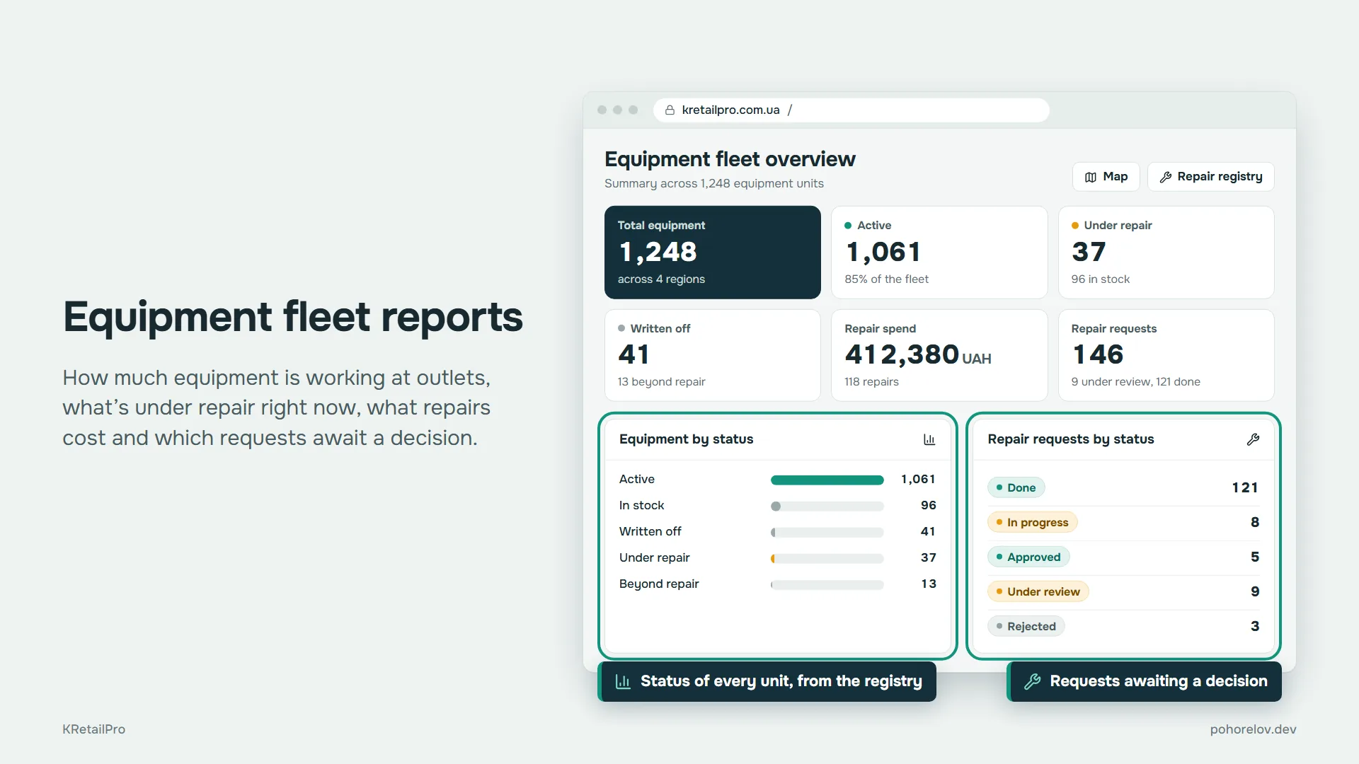Image resolution: width=1359 pixels, height=764 pixels.
Task: Click chart icon in 'Status of every unit' label
Action: pyautogui.click(x=623, y=681)
